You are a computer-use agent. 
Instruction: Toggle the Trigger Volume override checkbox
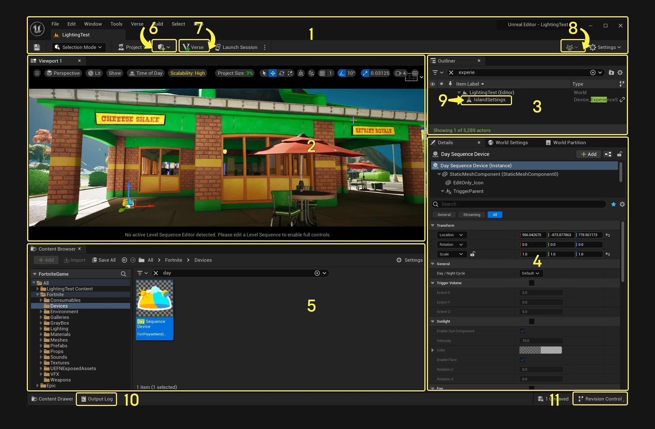point(531,283)
